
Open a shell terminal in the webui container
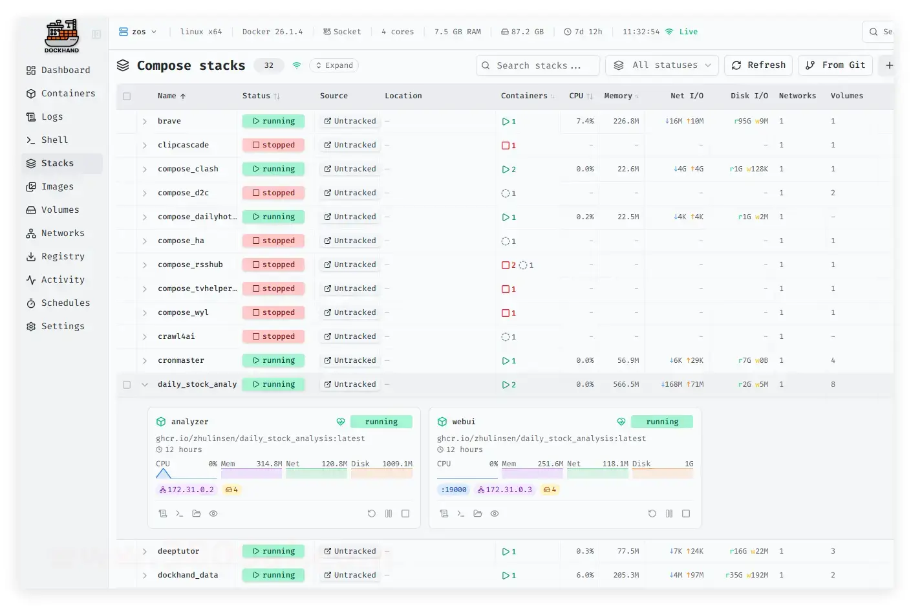point(460,514)
